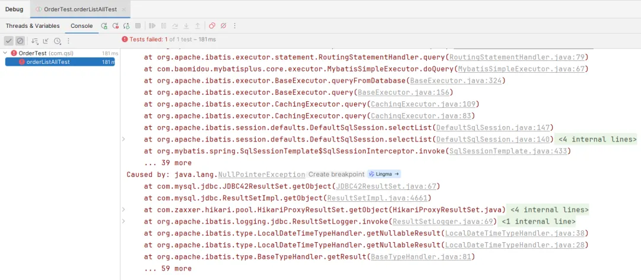Click the Rerun Failed Tests icon
Image resolution: width=641 pixels, height=280 pixels.
coord(116,25)
